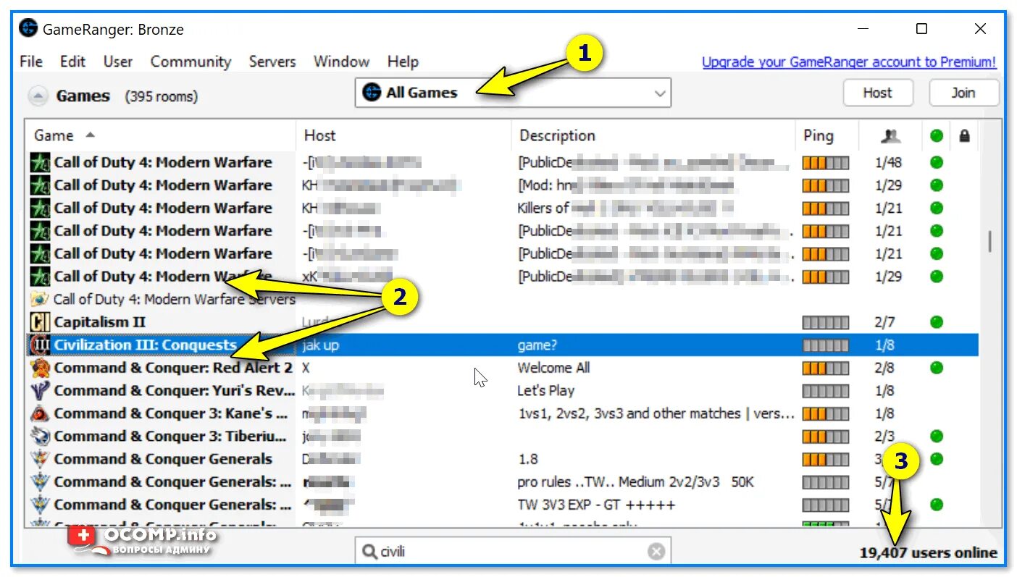Click the 1vs1, 2vs2, 3vs3 and other matches description
Image resolution: width=1017 pixels, height=577 pixels.
point(656,413)
